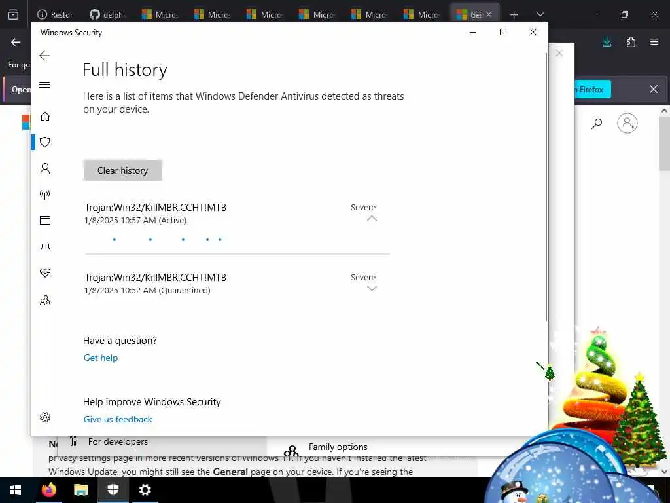
Task: Open Windows Security from the taskbar
Action: [x=113, y=490]
